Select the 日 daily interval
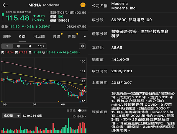177x134 pixels. pos(7,46)
